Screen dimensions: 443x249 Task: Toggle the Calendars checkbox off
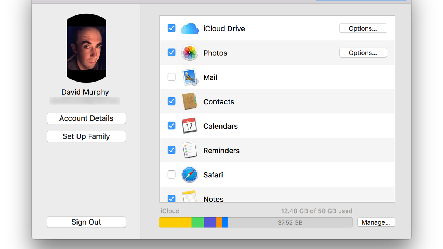pyautogui.click(x=171, y=126)
